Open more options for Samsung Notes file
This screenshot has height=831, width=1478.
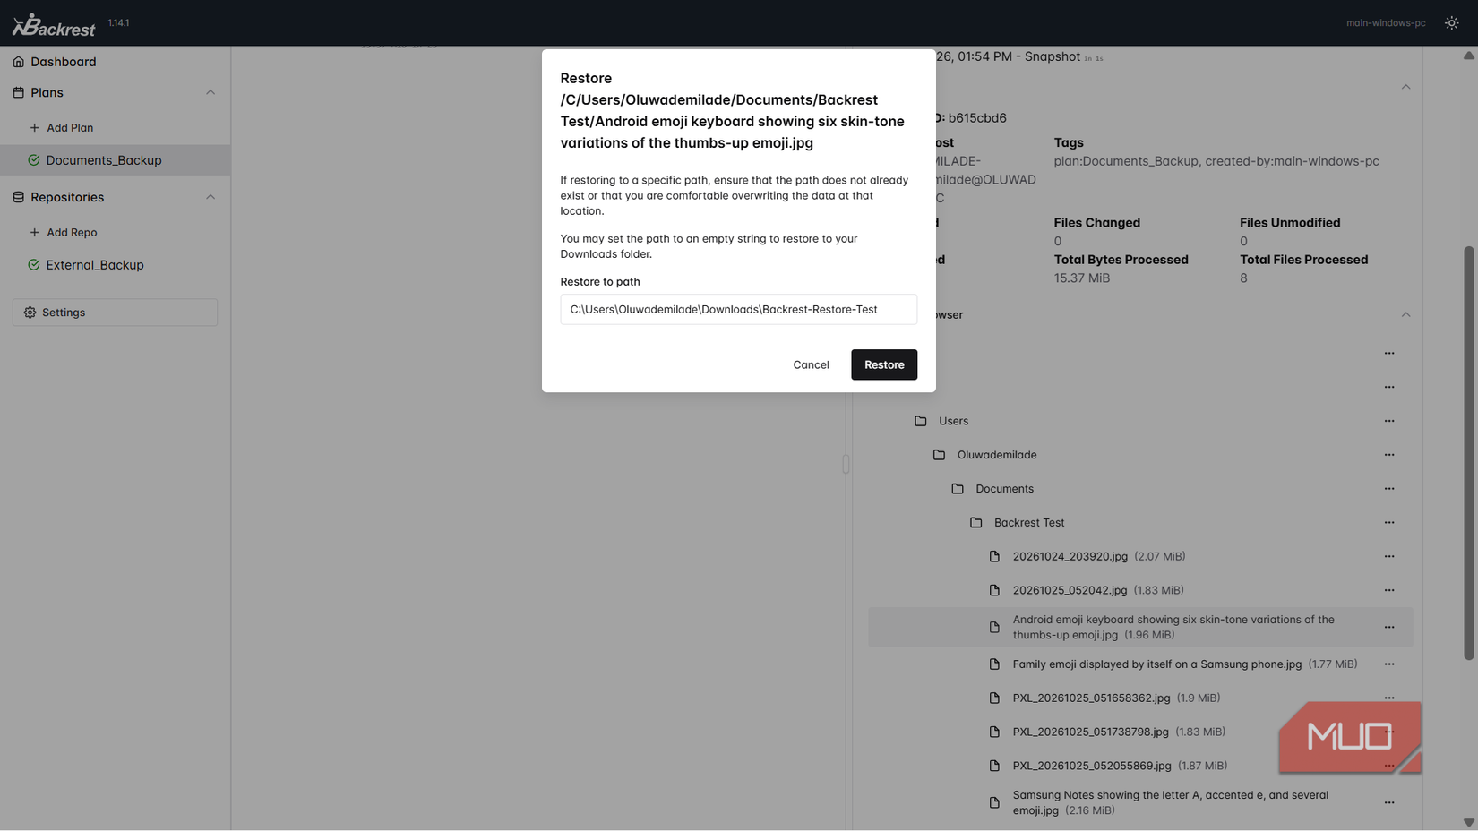pos(1389,803)
